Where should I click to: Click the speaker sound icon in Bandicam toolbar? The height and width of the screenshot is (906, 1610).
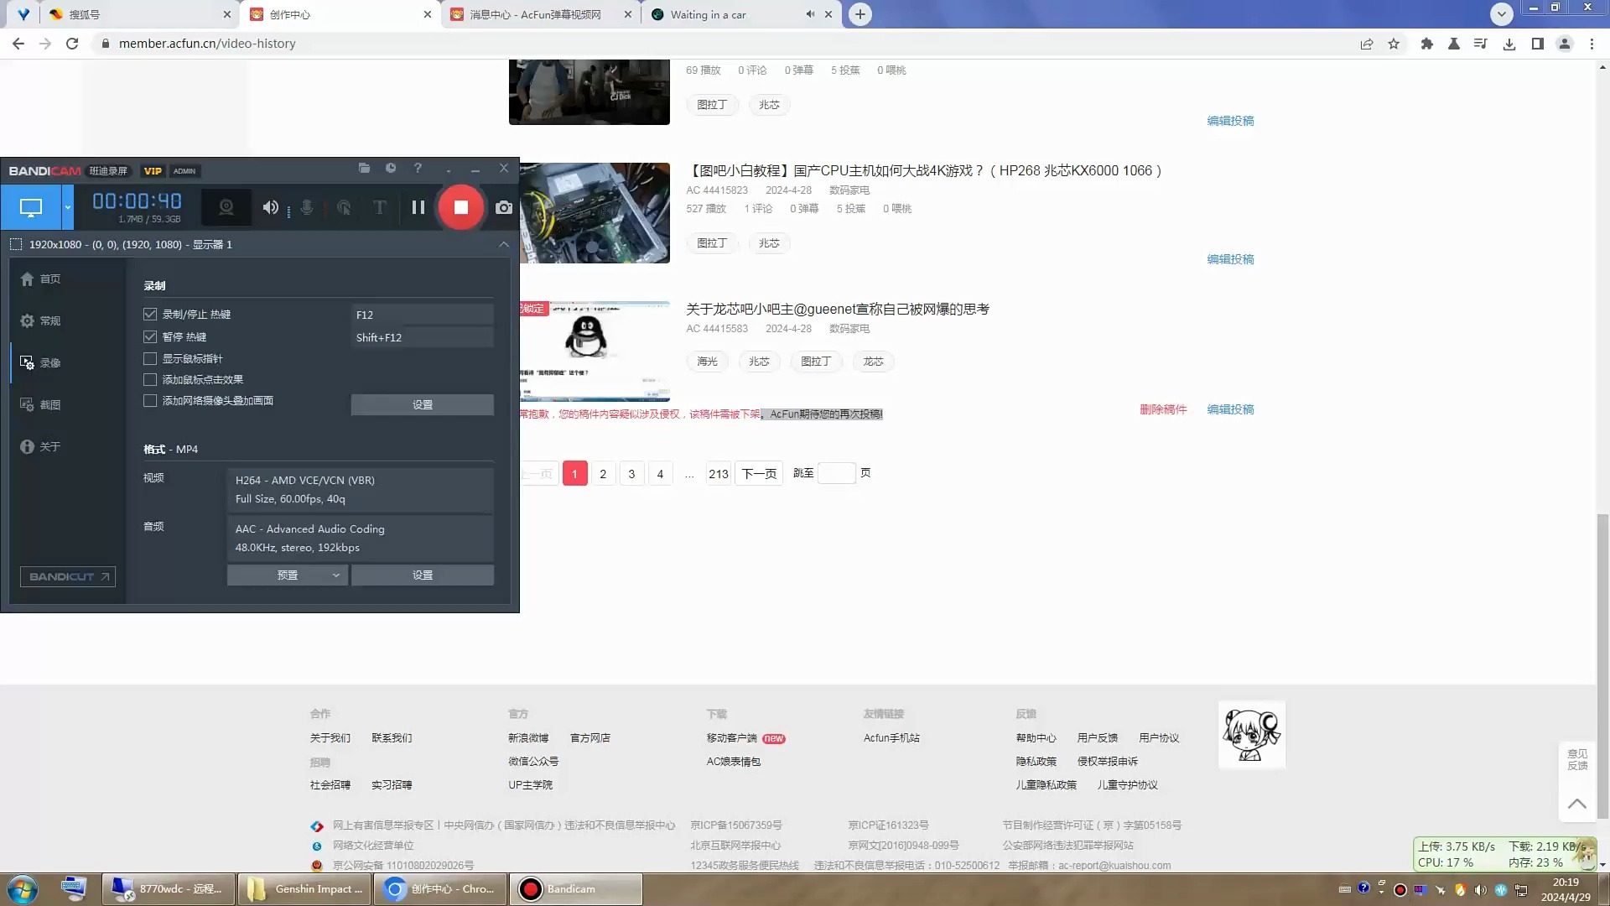270,207
